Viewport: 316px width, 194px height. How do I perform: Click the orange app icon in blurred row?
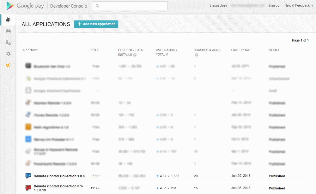[x=28, y=127]
